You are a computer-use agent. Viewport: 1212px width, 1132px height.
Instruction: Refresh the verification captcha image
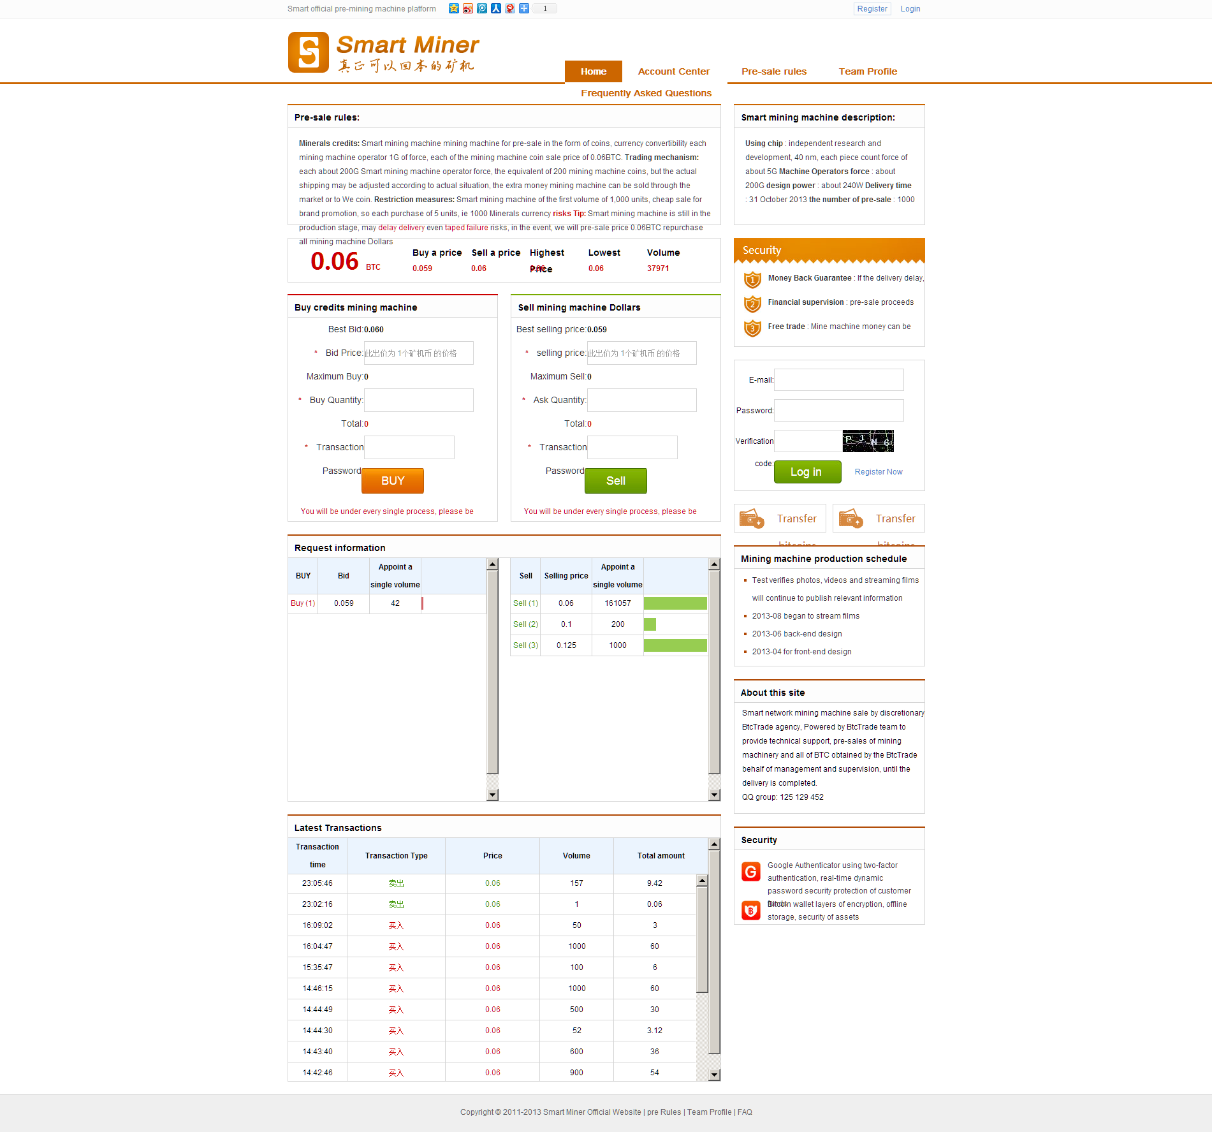[868, 441]
